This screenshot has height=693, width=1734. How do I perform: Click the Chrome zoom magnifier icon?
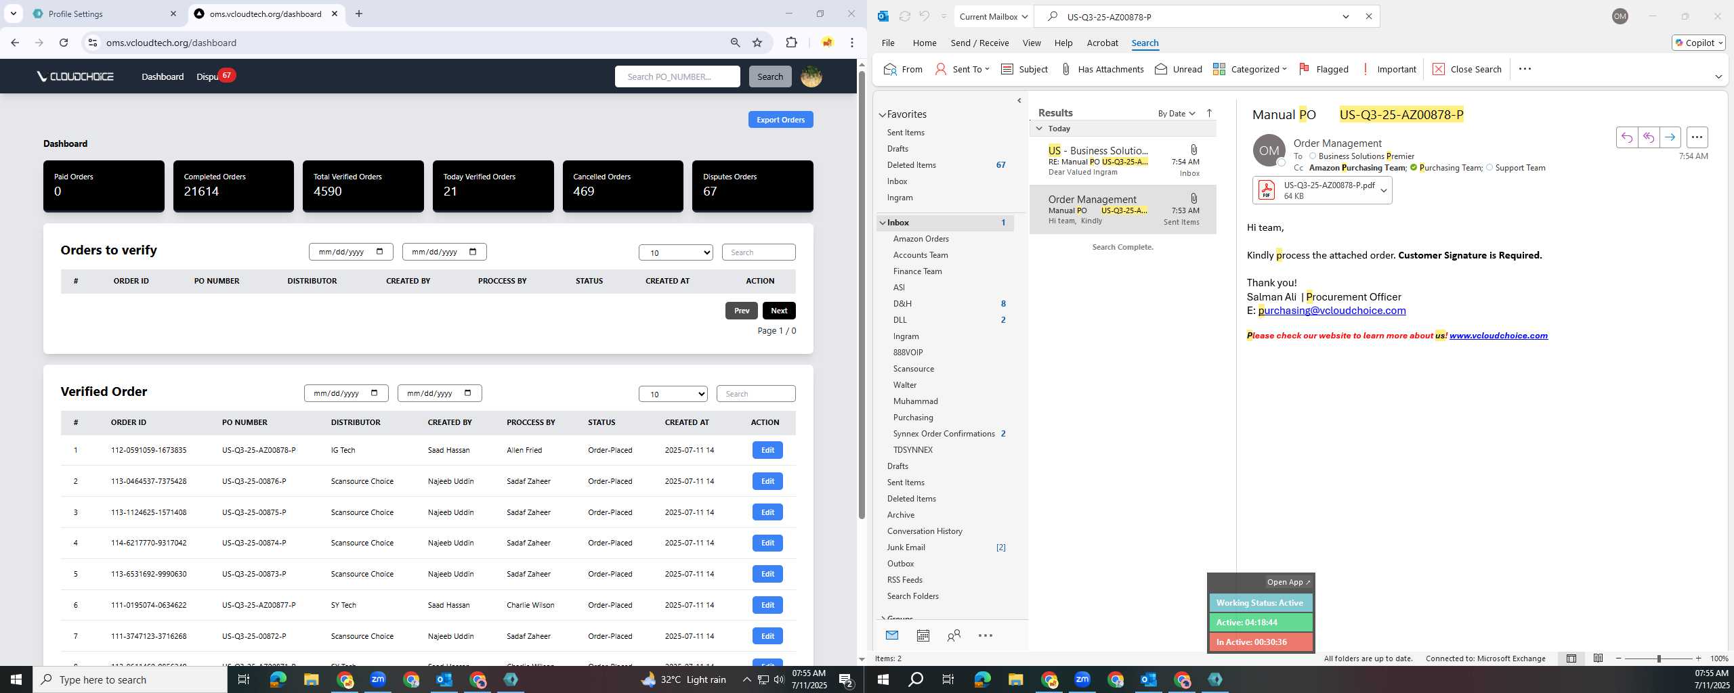click(735, 43)
